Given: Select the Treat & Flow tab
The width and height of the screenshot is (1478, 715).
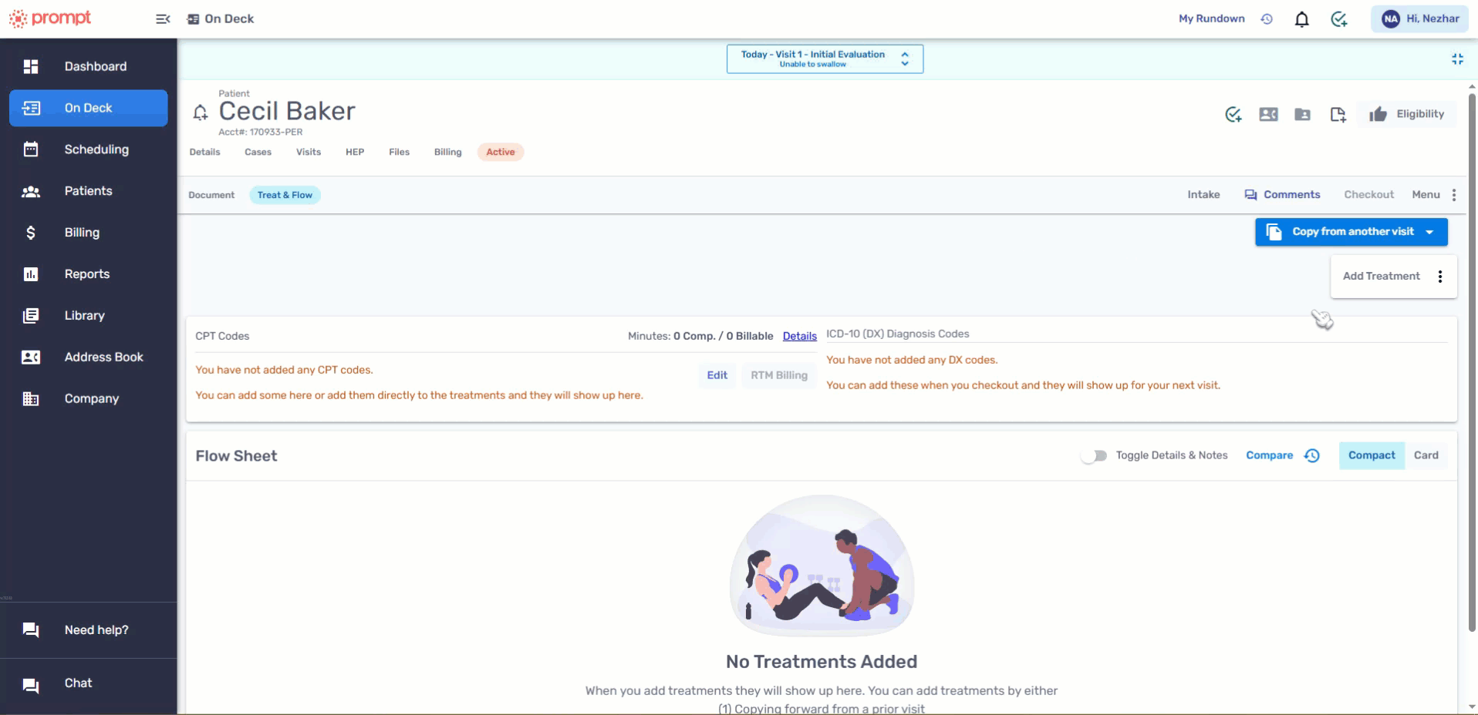Looking at the screenshot, I should coord(285,195).
